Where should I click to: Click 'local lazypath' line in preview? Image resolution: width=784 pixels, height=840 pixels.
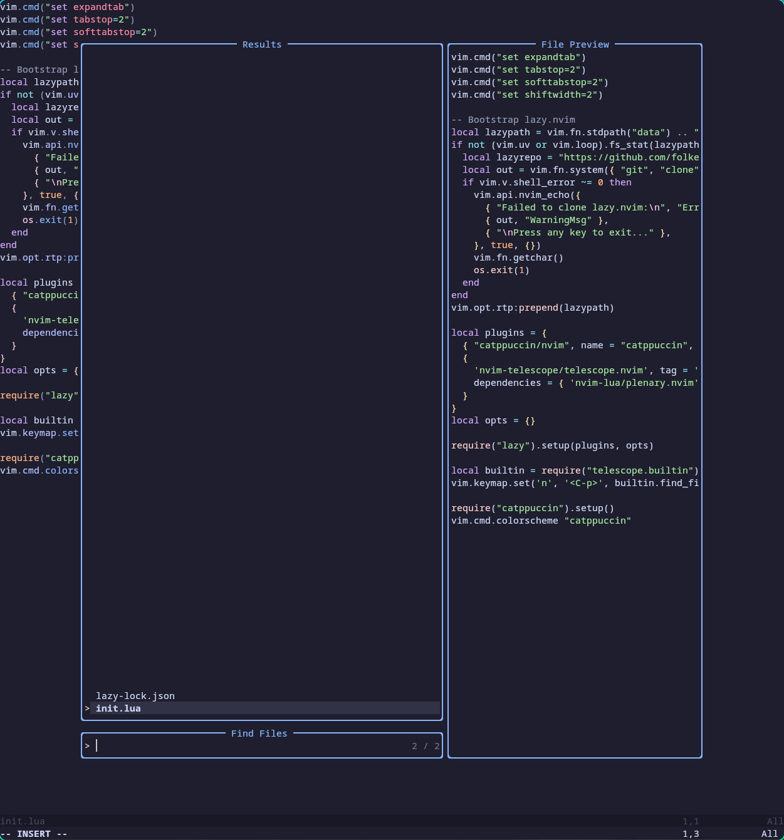coord(575,132)
